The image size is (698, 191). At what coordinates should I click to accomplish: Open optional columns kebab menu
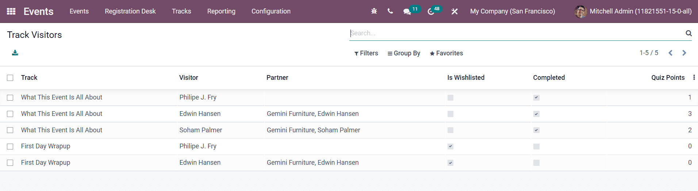coord(694,77)
